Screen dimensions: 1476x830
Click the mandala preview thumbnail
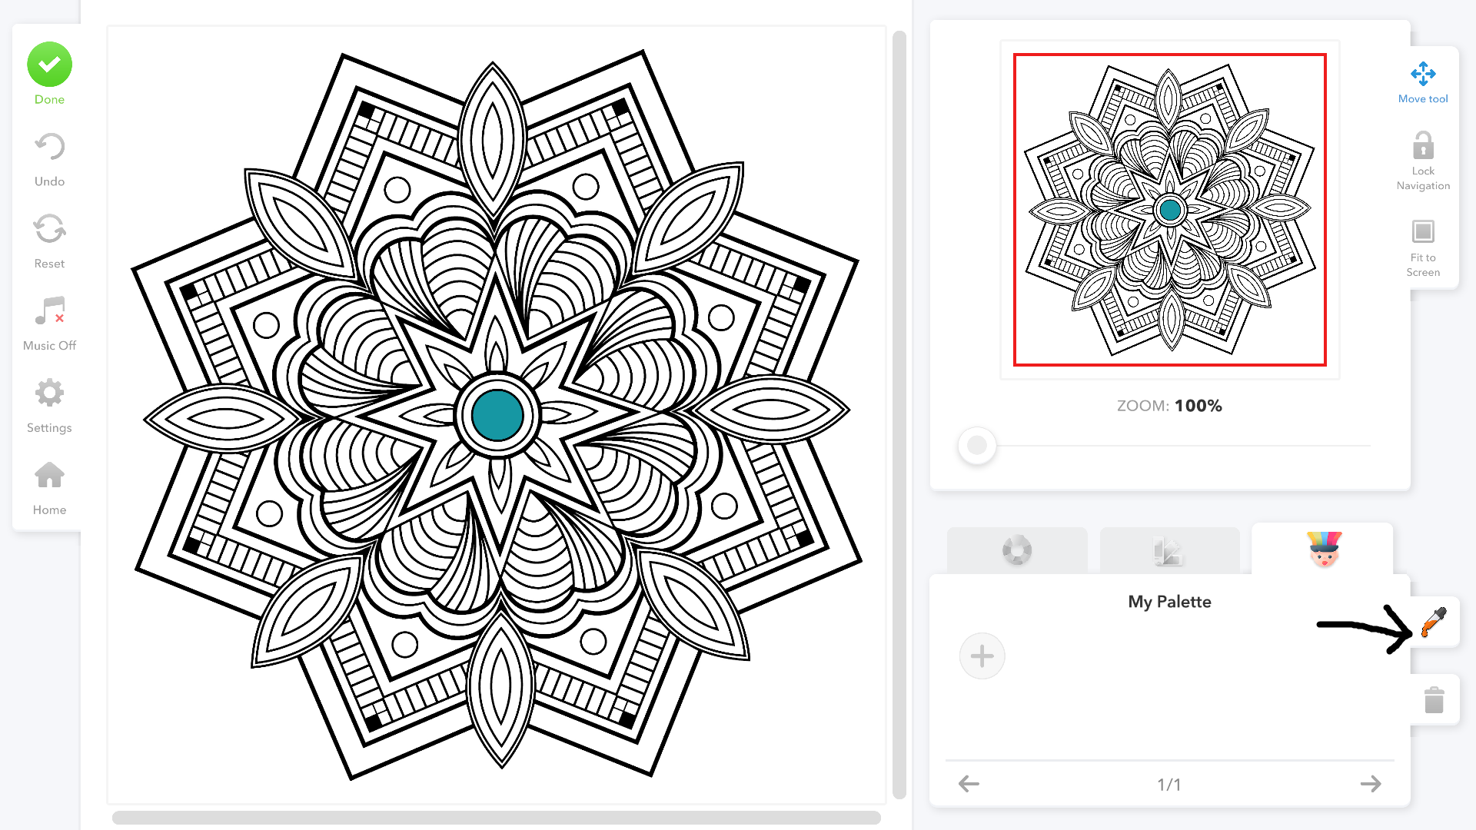point(1169,209)
